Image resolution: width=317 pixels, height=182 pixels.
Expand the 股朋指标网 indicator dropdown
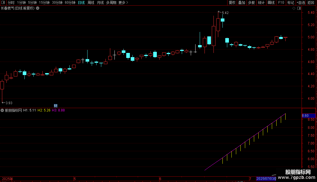(2, 110)
